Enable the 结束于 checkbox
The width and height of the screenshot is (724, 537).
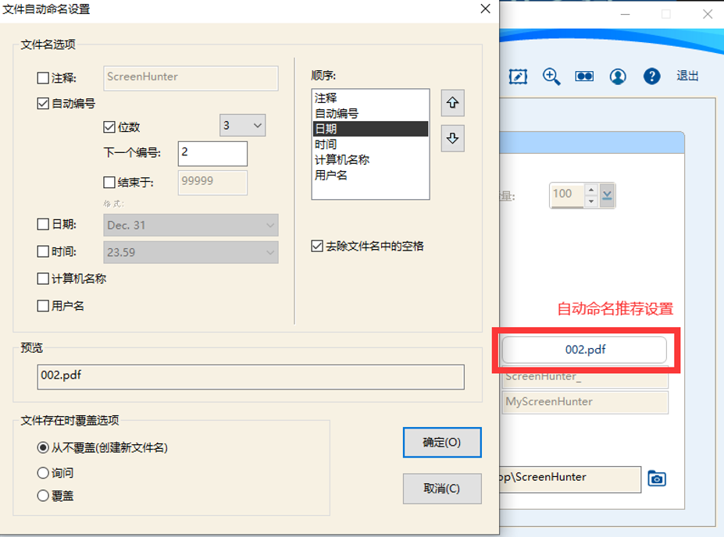[109, 182]
